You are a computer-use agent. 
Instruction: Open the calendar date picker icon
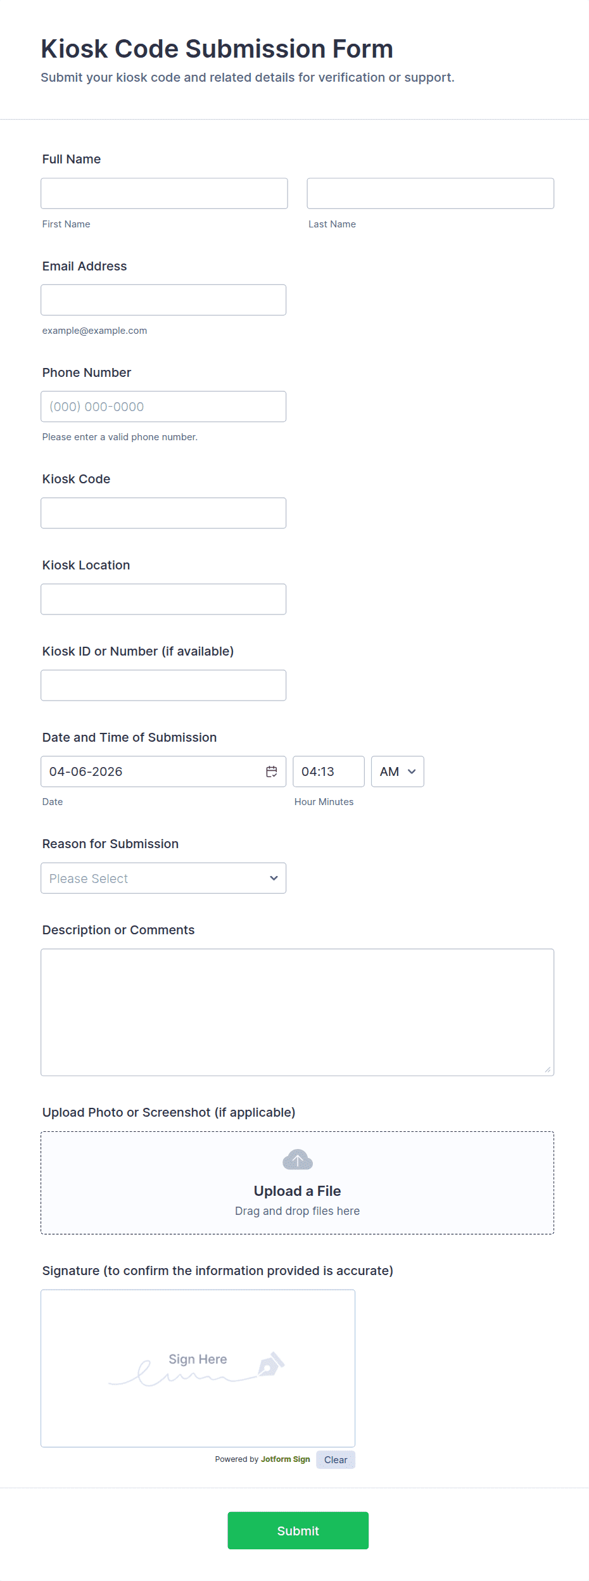click(x=272, y=771)
